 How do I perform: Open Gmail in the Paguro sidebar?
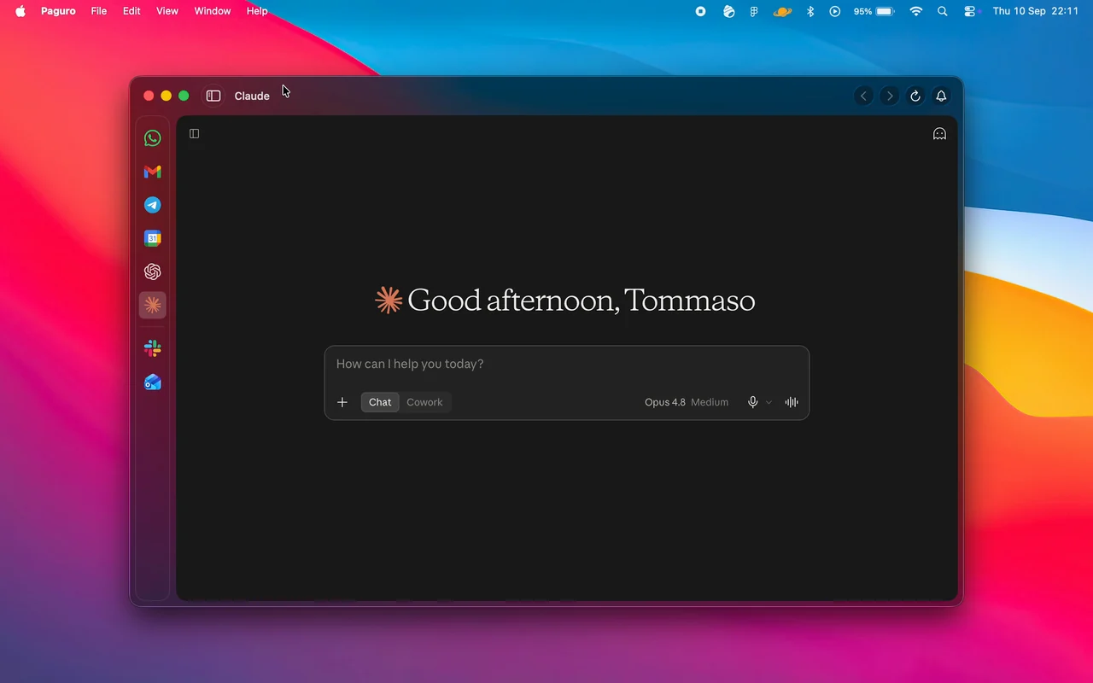coord(153,172)
